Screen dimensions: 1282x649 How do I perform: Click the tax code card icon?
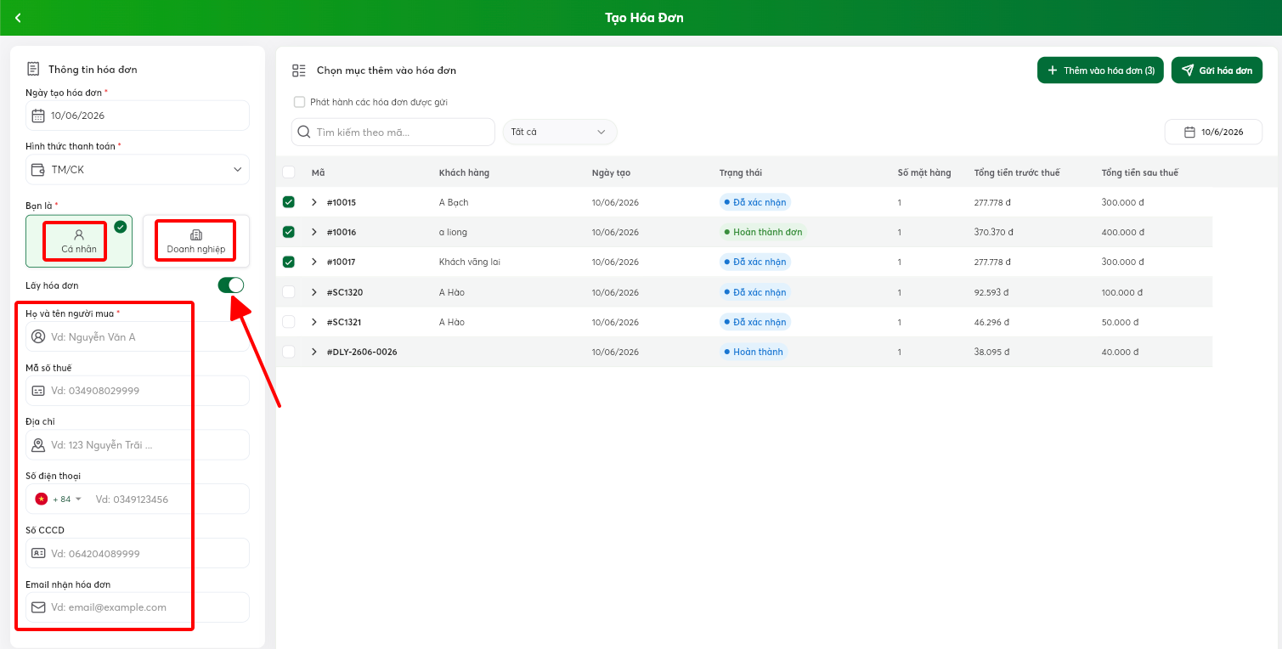coord(38,391)
